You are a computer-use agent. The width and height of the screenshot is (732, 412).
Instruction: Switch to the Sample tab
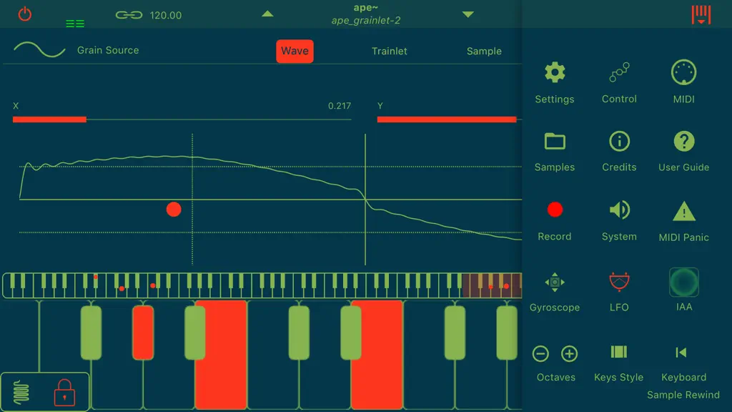[484, 51]
